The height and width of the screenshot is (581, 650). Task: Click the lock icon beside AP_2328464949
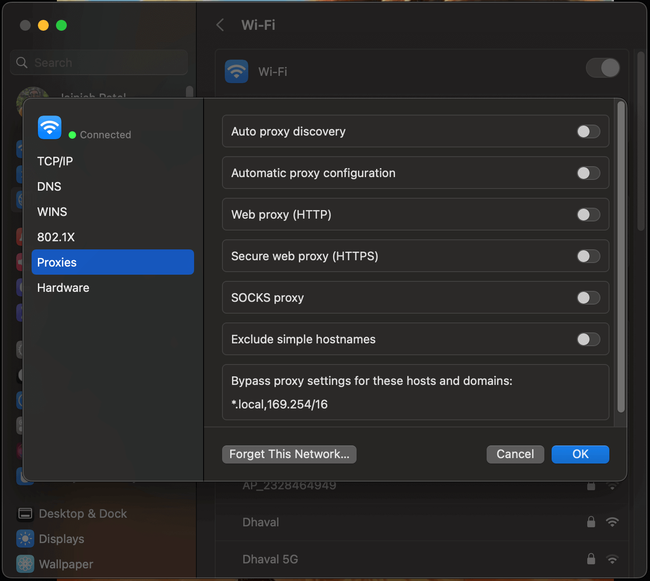(591, 485)
